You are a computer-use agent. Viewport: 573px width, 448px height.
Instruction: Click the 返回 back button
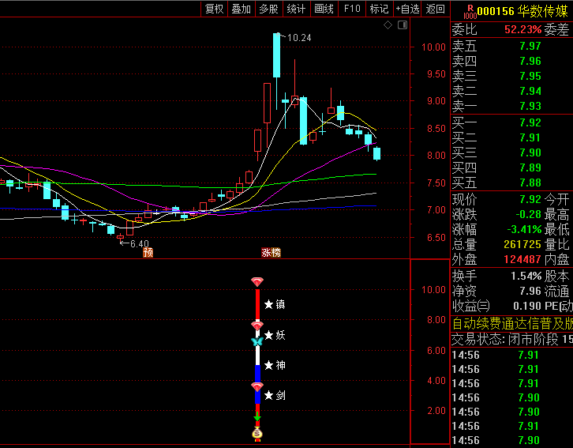(x=435, y=9)
